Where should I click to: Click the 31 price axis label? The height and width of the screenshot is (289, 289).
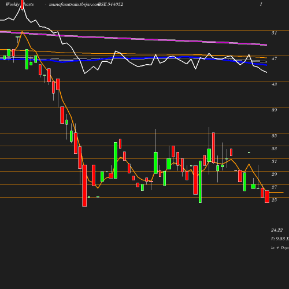pyautogui.click(x=274, y=161)
